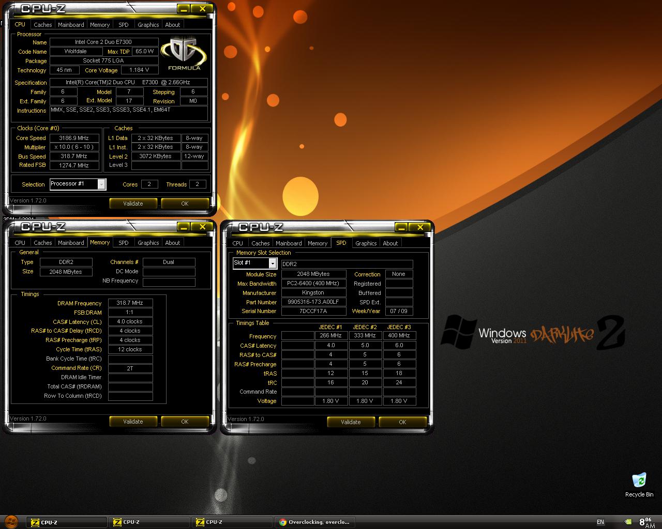Screen dimensions: 662x529
Task: Click the FSB:DRAM ratio value 1:1
Action: click(x=130, y=313)
